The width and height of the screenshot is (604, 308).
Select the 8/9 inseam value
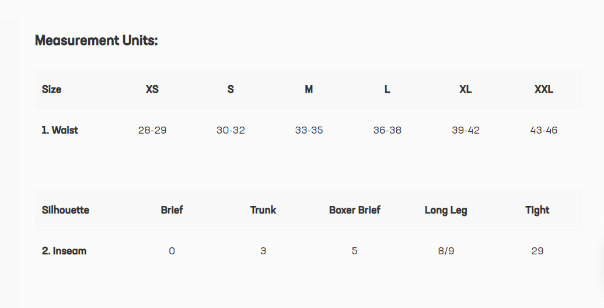pos(446,251)
